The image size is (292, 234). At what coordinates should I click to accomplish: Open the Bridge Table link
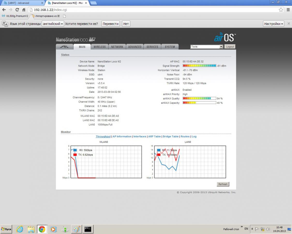click(171, 137)
